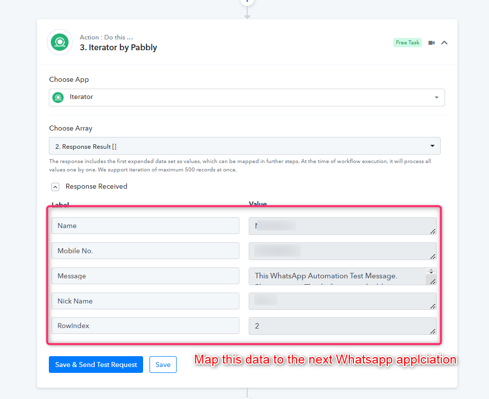
Task: Click the RowIndex label field
Action: (x=146, y=326)
